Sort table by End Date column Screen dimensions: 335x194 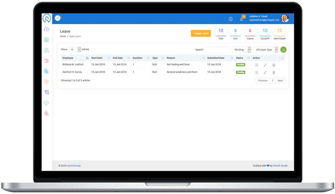121,58
